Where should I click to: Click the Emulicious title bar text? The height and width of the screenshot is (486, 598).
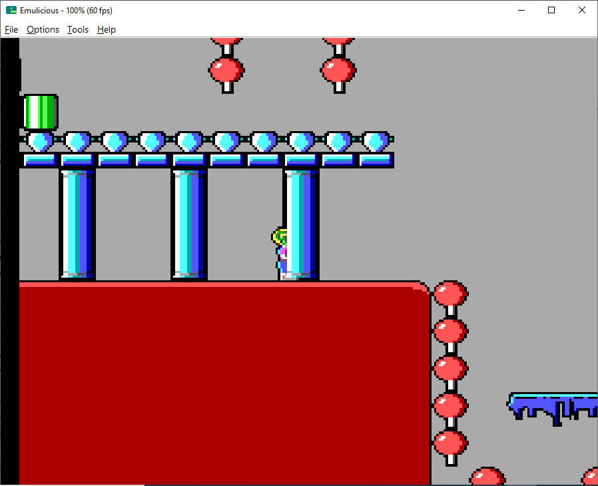[67, 11]
